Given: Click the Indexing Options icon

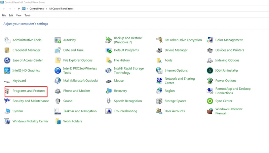Looking at the screenshot, I should click(x=210, y=61).
